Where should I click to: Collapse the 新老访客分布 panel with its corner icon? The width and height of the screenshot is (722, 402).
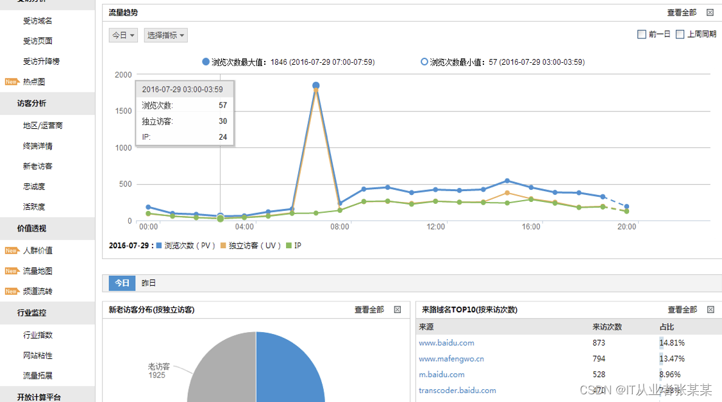coord(398,310)
